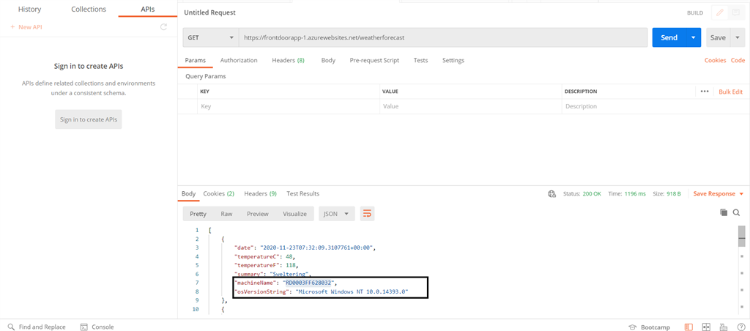Select the Pretty view mode

point(198,214)
